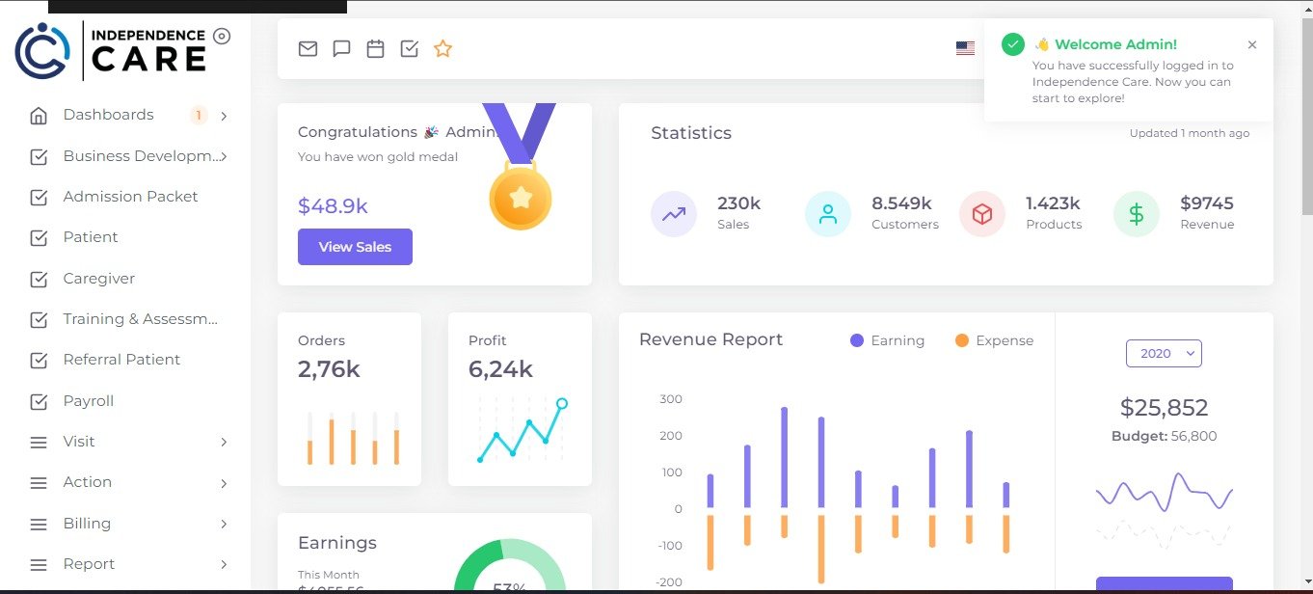Click the "230k" Sales value
1313x594 pixels.
739,203
